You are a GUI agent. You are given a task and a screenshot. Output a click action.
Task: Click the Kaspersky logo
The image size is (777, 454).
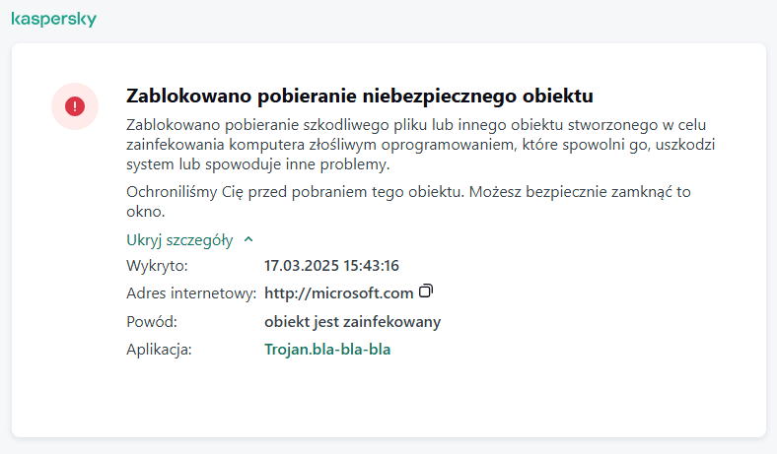coord(53,20)
